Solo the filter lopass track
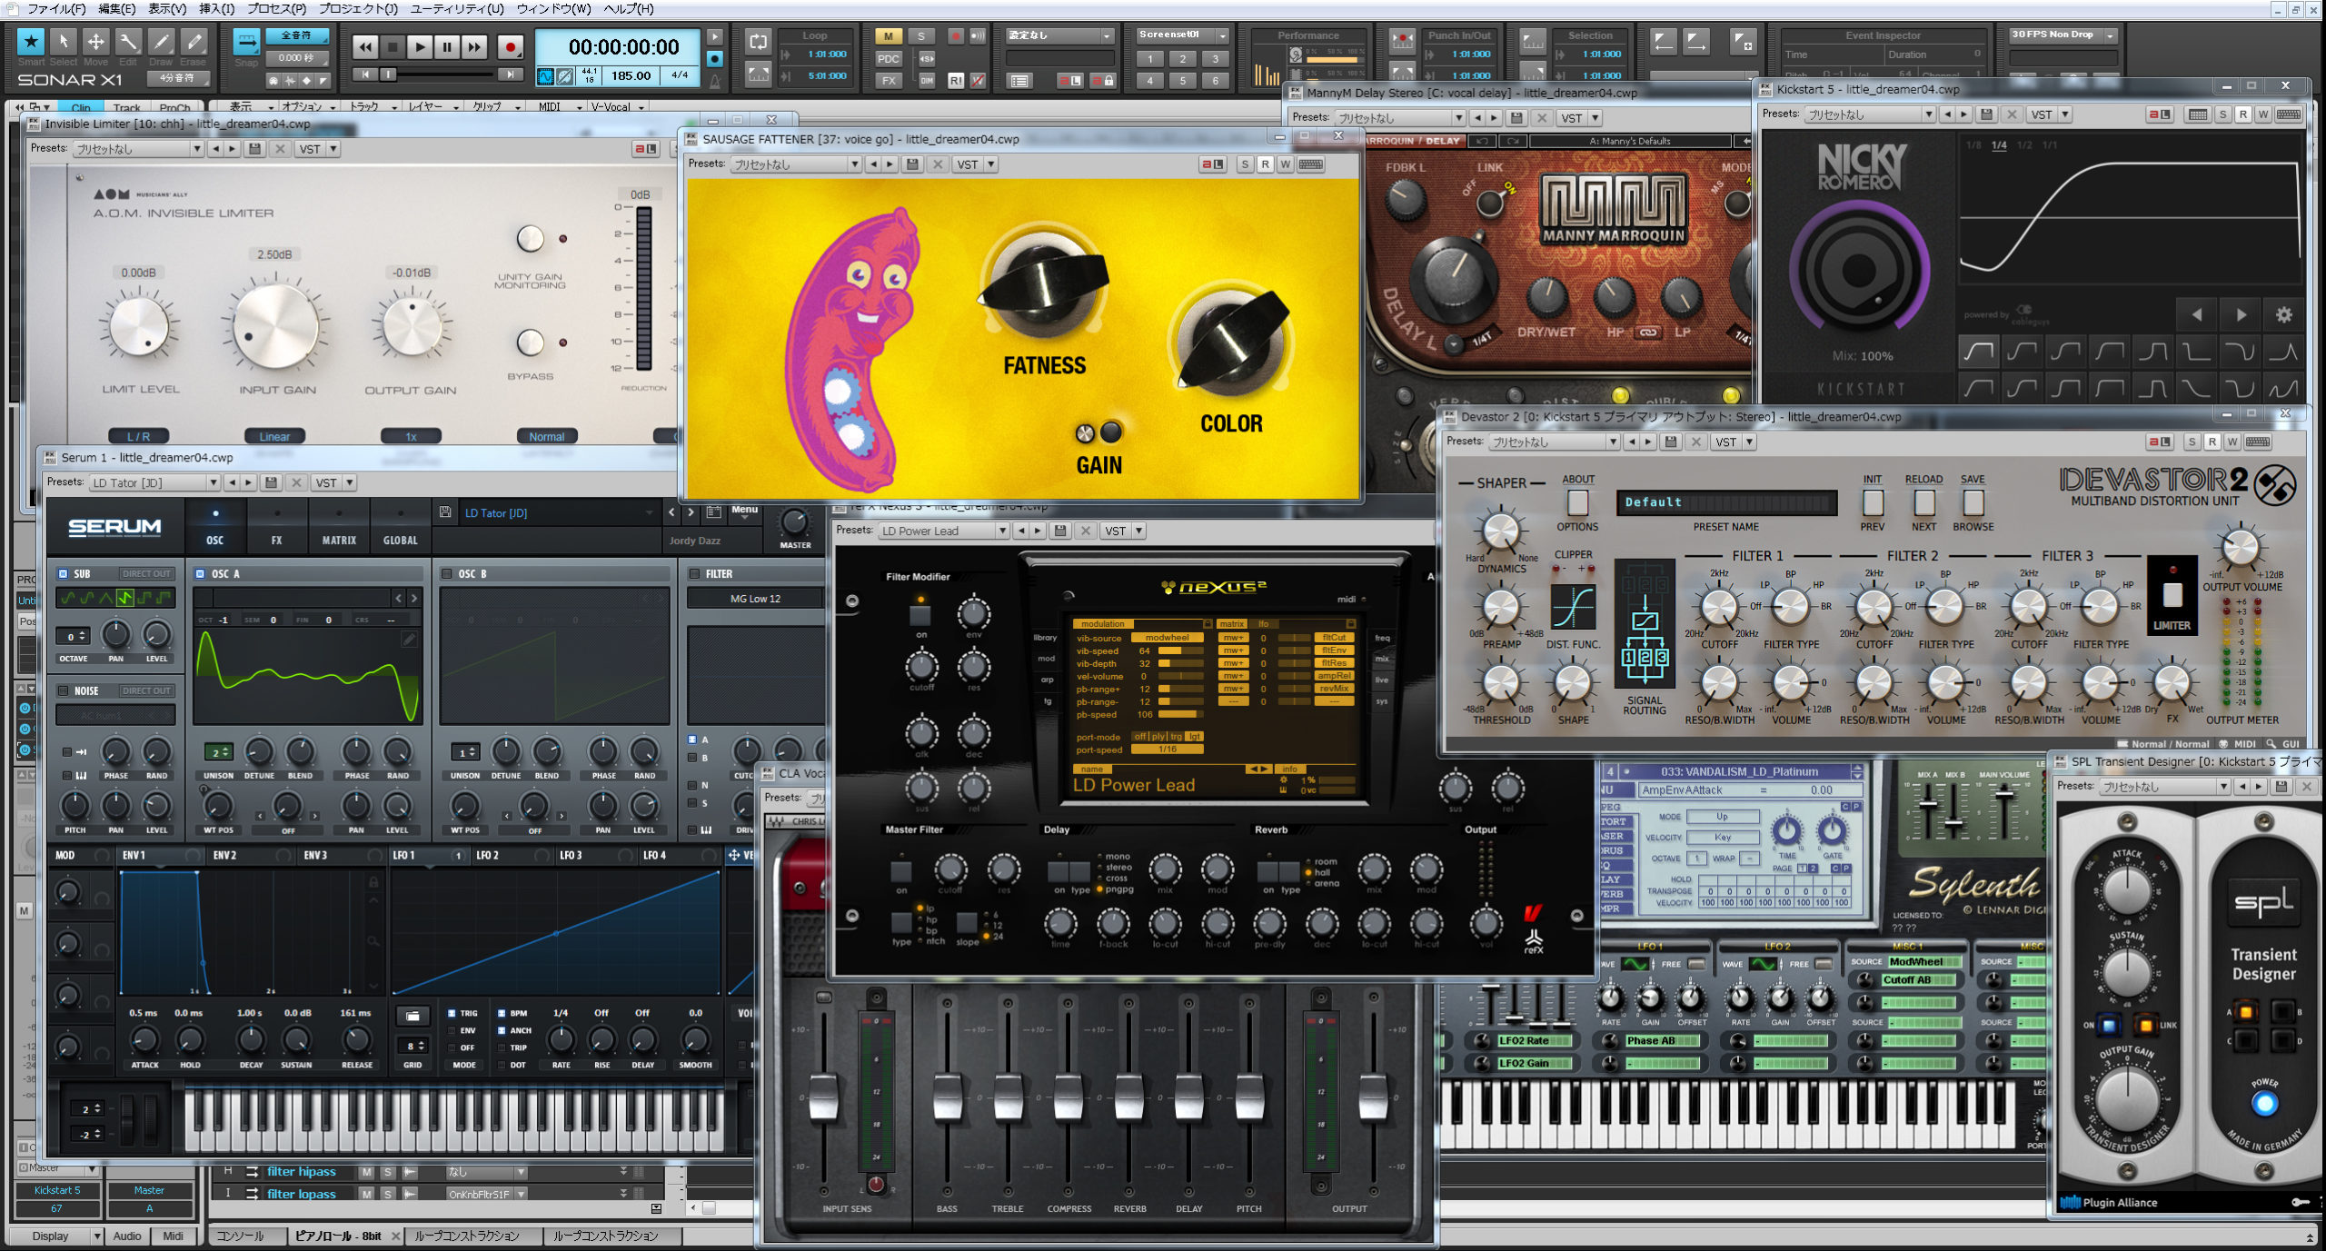 point(388,1194)
